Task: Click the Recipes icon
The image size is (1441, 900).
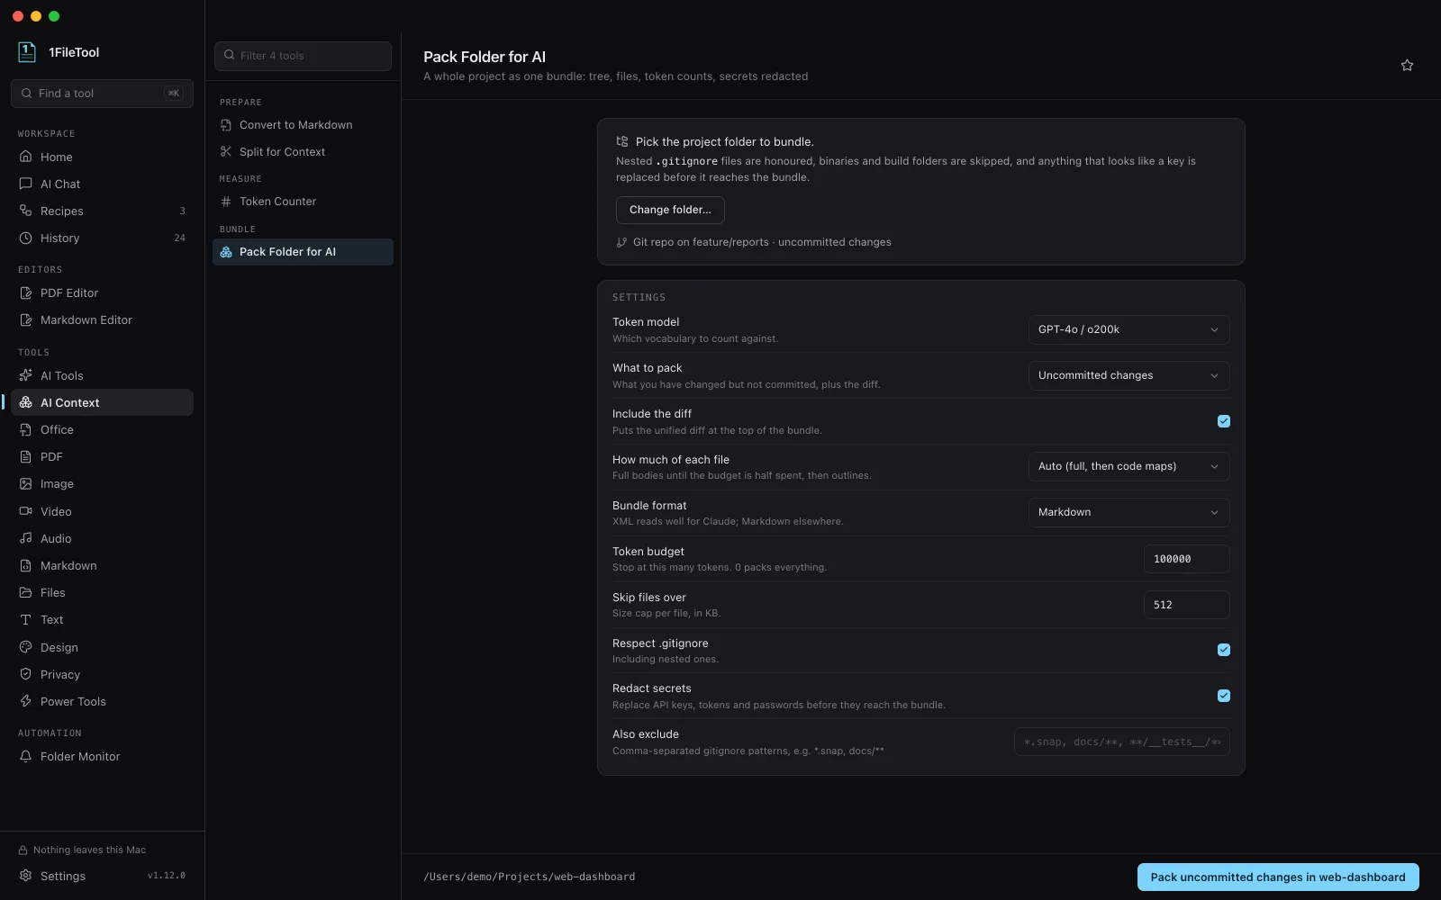Action: [26, 211]
